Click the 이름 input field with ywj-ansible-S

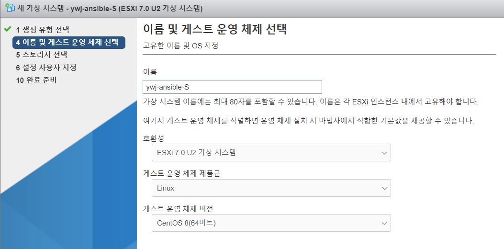click(x=232, y=87)
